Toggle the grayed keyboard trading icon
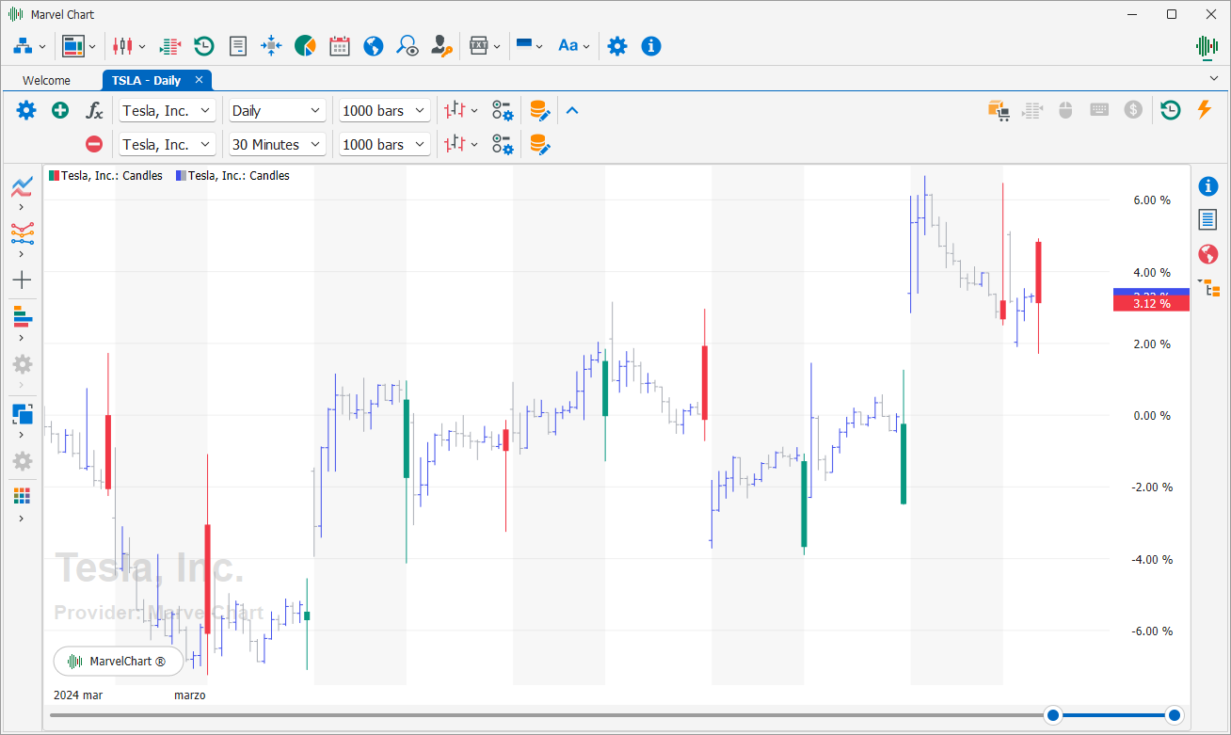The height and width of the screenshot is (735, 1231). pyautogui.click(x=1099, y=110)
